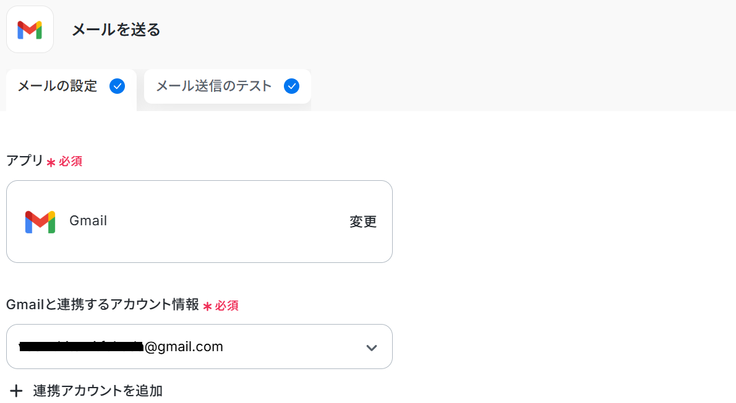Viewport: 736px width, 403px height.
Task: Click the メールを送る page title
Action: point(116,30)
